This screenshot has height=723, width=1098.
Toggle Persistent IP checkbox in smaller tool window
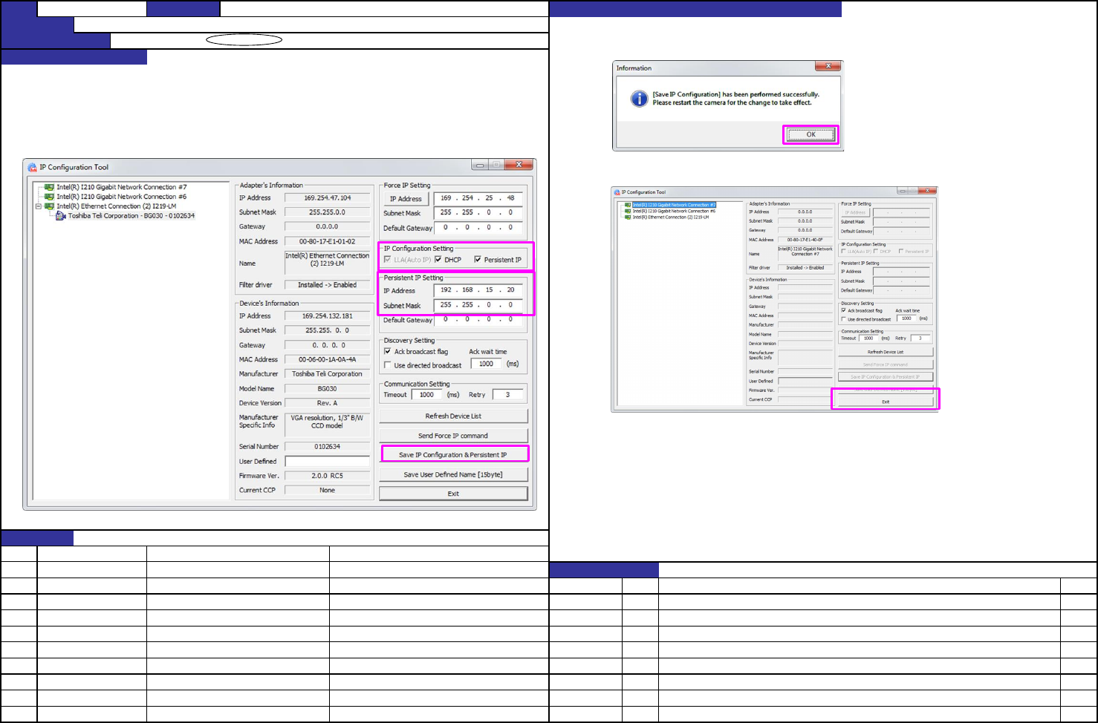[900, 252]
